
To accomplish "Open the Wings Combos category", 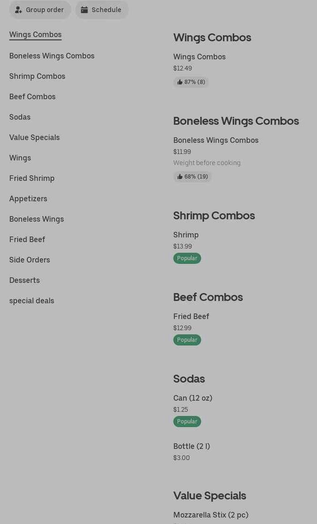I will (x=35, y=35).
